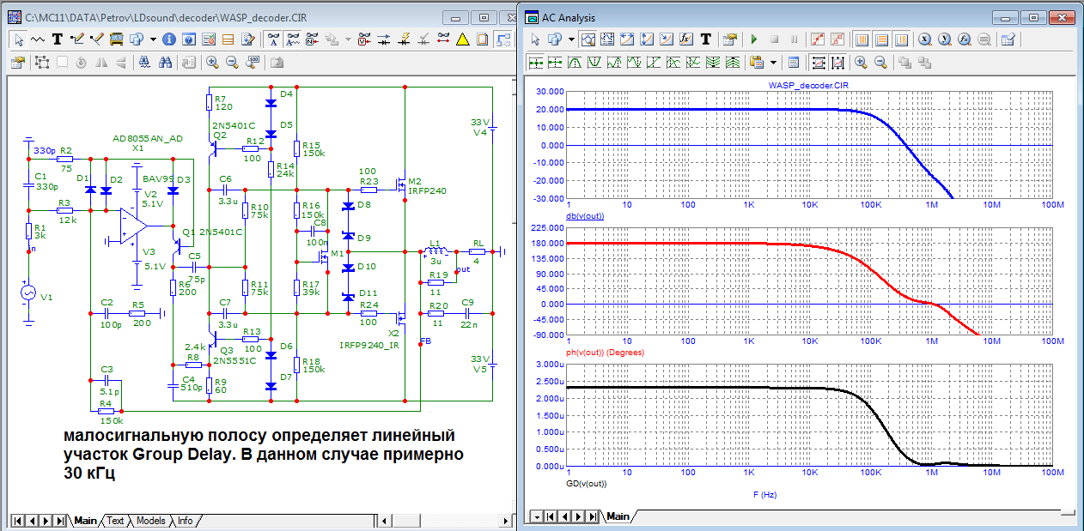Click the db(v(out)) plot label

pos(585,215)
